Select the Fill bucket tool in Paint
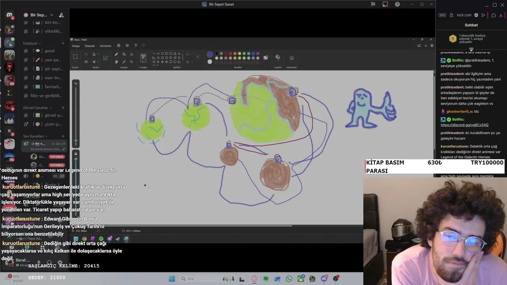Screen dimensions: 507x285 [124, 54]
